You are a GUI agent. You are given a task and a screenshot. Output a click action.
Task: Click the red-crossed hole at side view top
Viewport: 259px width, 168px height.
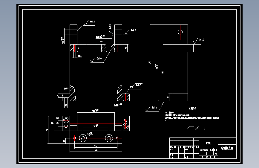point(180,32)
